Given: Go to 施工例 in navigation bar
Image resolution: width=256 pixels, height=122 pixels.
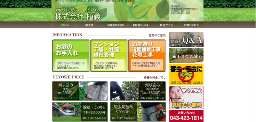Looking at the screenshot, I should coord(89,25).
